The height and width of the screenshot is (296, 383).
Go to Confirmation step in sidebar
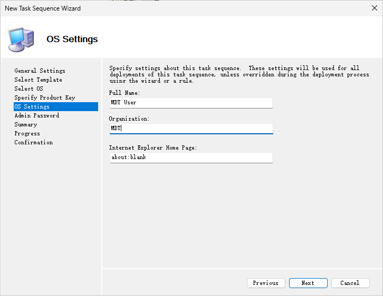point(34,142)
